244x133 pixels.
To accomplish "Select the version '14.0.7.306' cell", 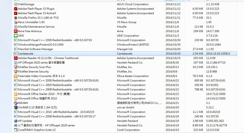I will click(213, 31).
